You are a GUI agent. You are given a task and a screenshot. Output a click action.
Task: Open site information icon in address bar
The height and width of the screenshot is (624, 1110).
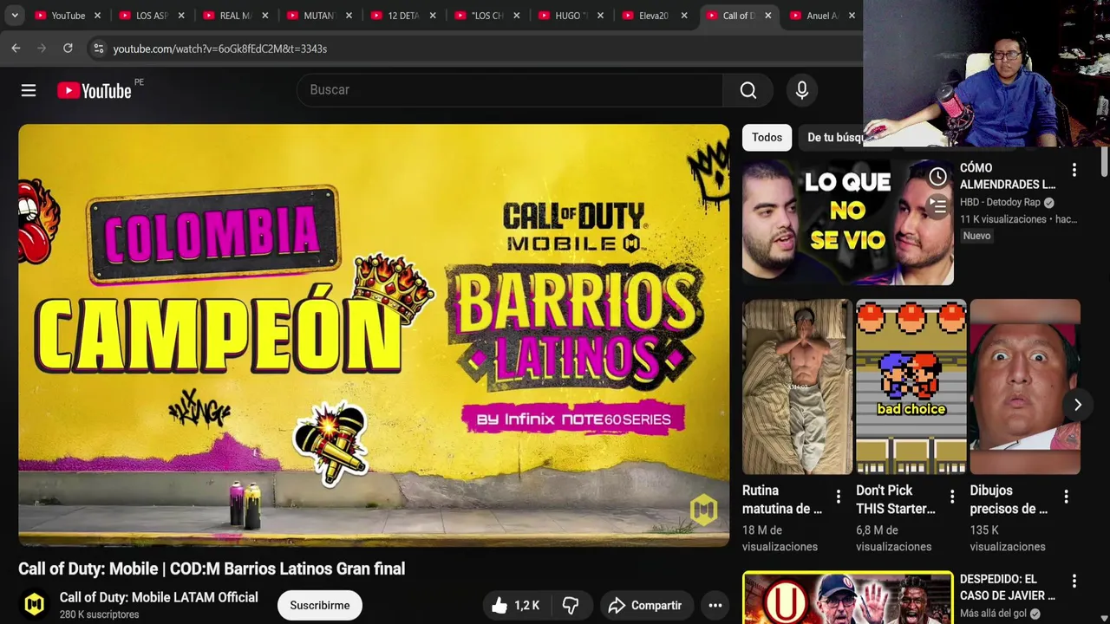pos(98,49)
